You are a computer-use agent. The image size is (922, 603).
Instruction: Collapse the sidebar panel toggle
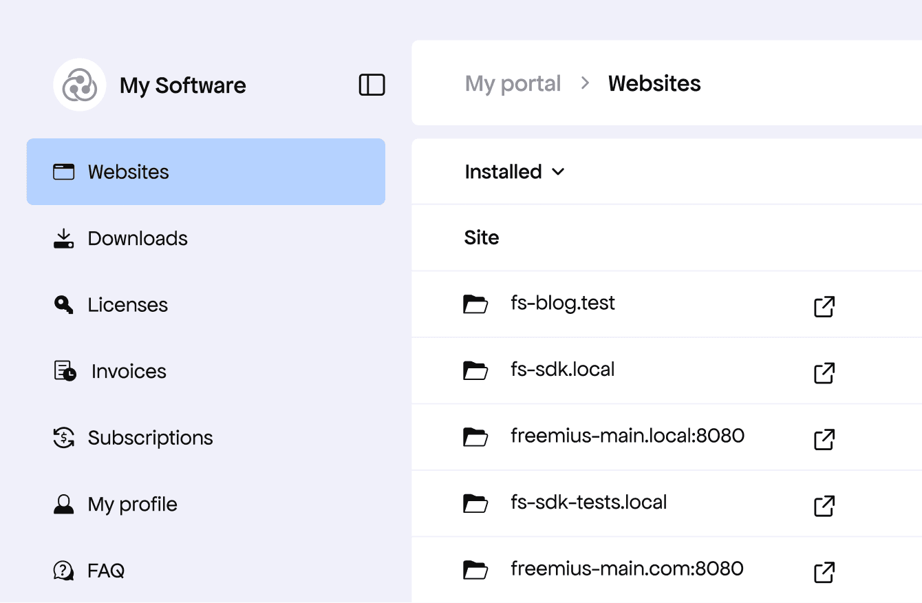[x=372, y=85]
